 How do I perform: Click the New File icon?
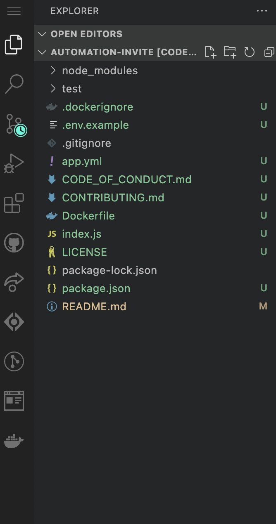tap(210, 52)
